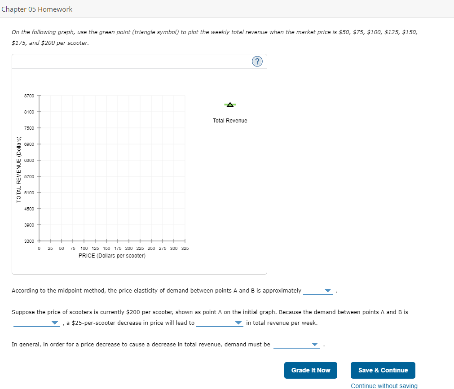Open the demand must be dropdown
Screen dimensions: 454x389
pos(297,344)
